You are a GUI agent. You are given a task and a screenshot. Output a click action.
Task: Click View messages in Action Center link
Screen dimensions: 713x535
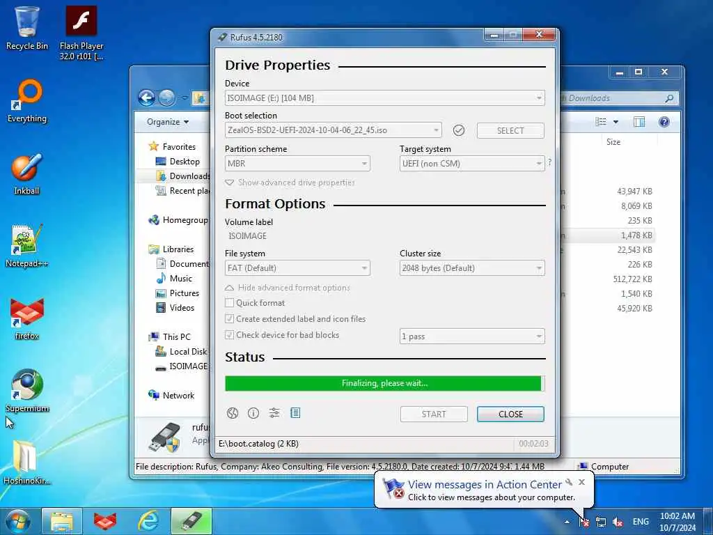(485, 485)
